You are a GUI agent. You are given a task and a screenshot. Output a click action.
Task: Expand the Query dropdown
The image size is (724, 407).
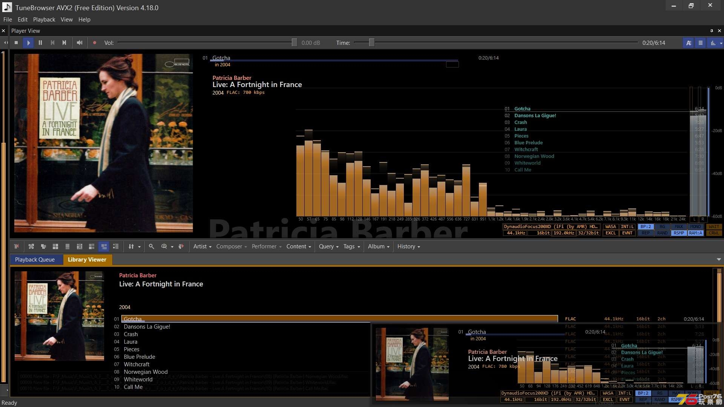click(x=328, y=246)
